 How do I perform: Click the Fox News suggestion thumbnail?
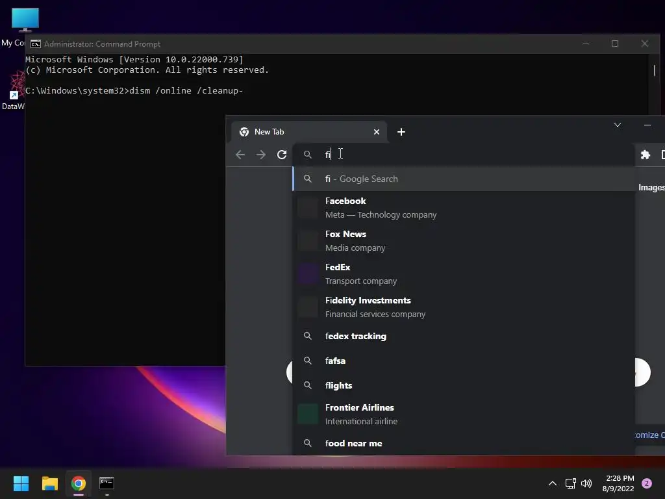click(307, 241)
